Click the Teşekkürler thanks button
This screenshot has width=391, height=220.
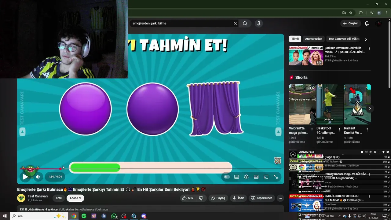pos(261,198)
